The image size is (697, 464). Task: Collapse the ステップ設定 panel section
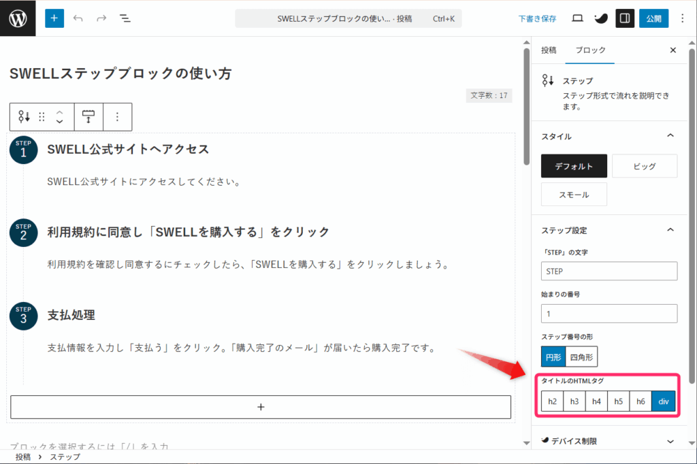pyautogui.click(x=670, y=230)
